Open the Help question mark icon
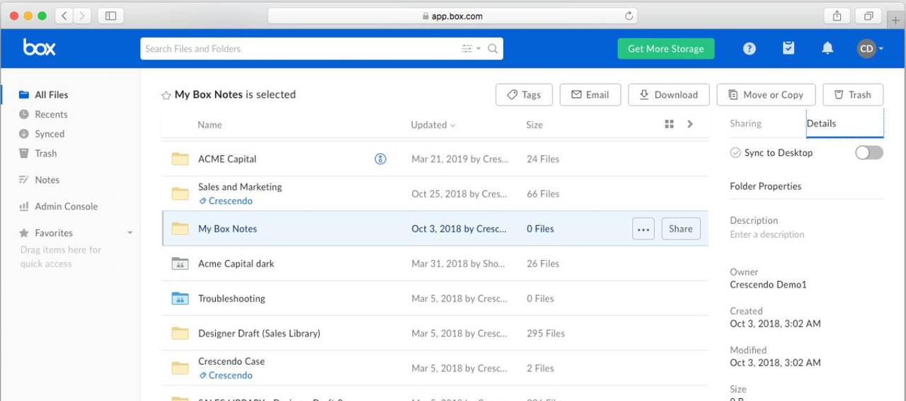Image resolution: width=906 pixels, height=401 pixels. coord(749,49)
